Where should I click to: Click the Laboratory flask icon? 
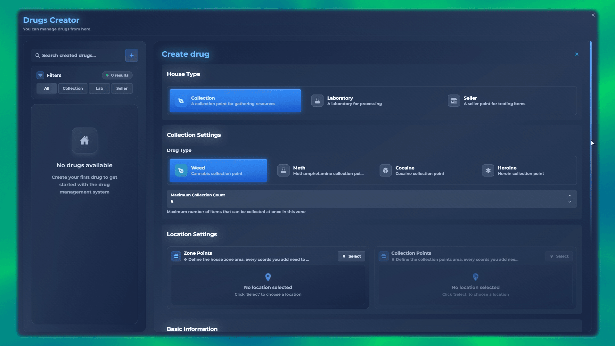point(317,101)
